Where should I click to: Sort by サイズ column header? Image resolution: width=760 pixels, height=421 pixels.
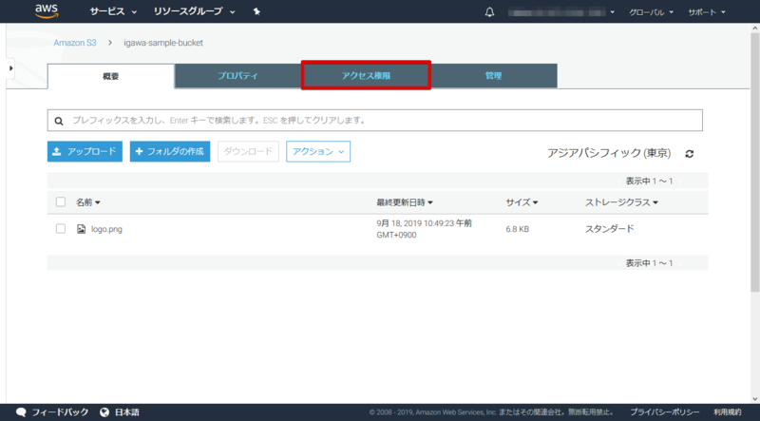pyautogui.click(x=522, y=202)
